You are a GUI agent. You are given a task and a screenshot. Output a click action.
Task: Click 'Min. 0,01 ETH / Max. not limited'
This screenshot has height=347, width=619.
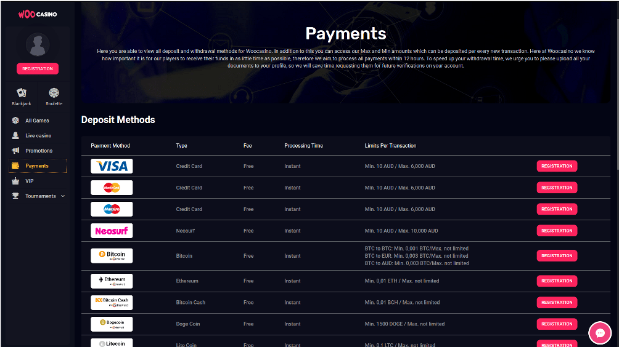(402, 281)
